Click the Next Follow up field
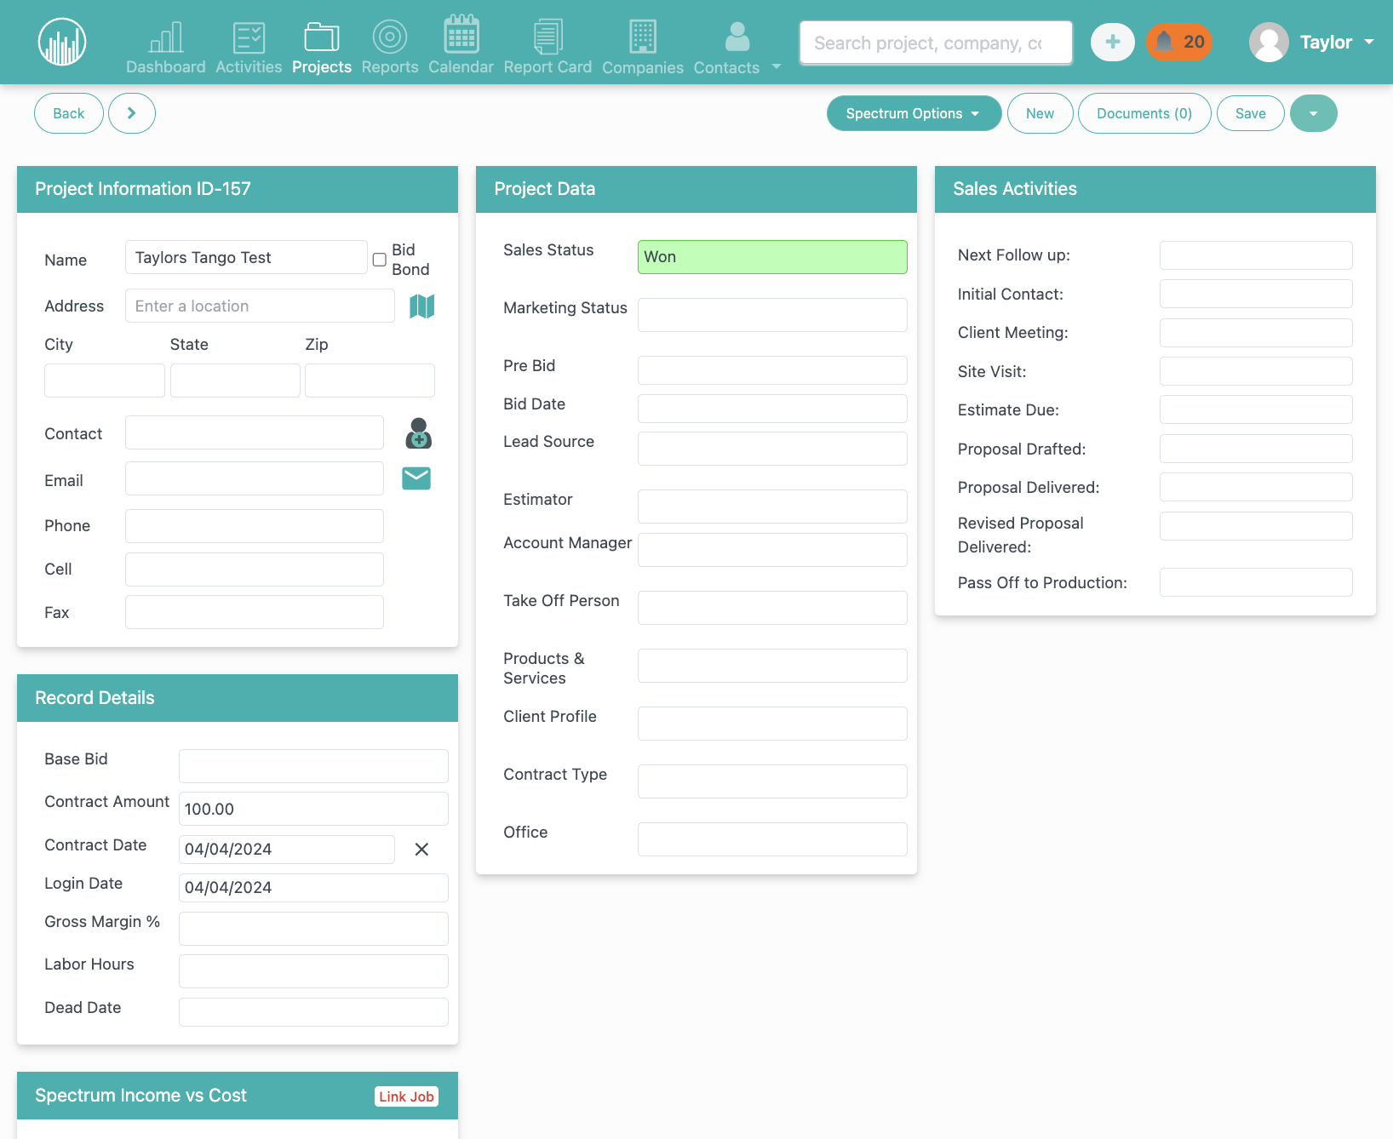Screen dimensions: 1393x1139 pos(1256,255)
